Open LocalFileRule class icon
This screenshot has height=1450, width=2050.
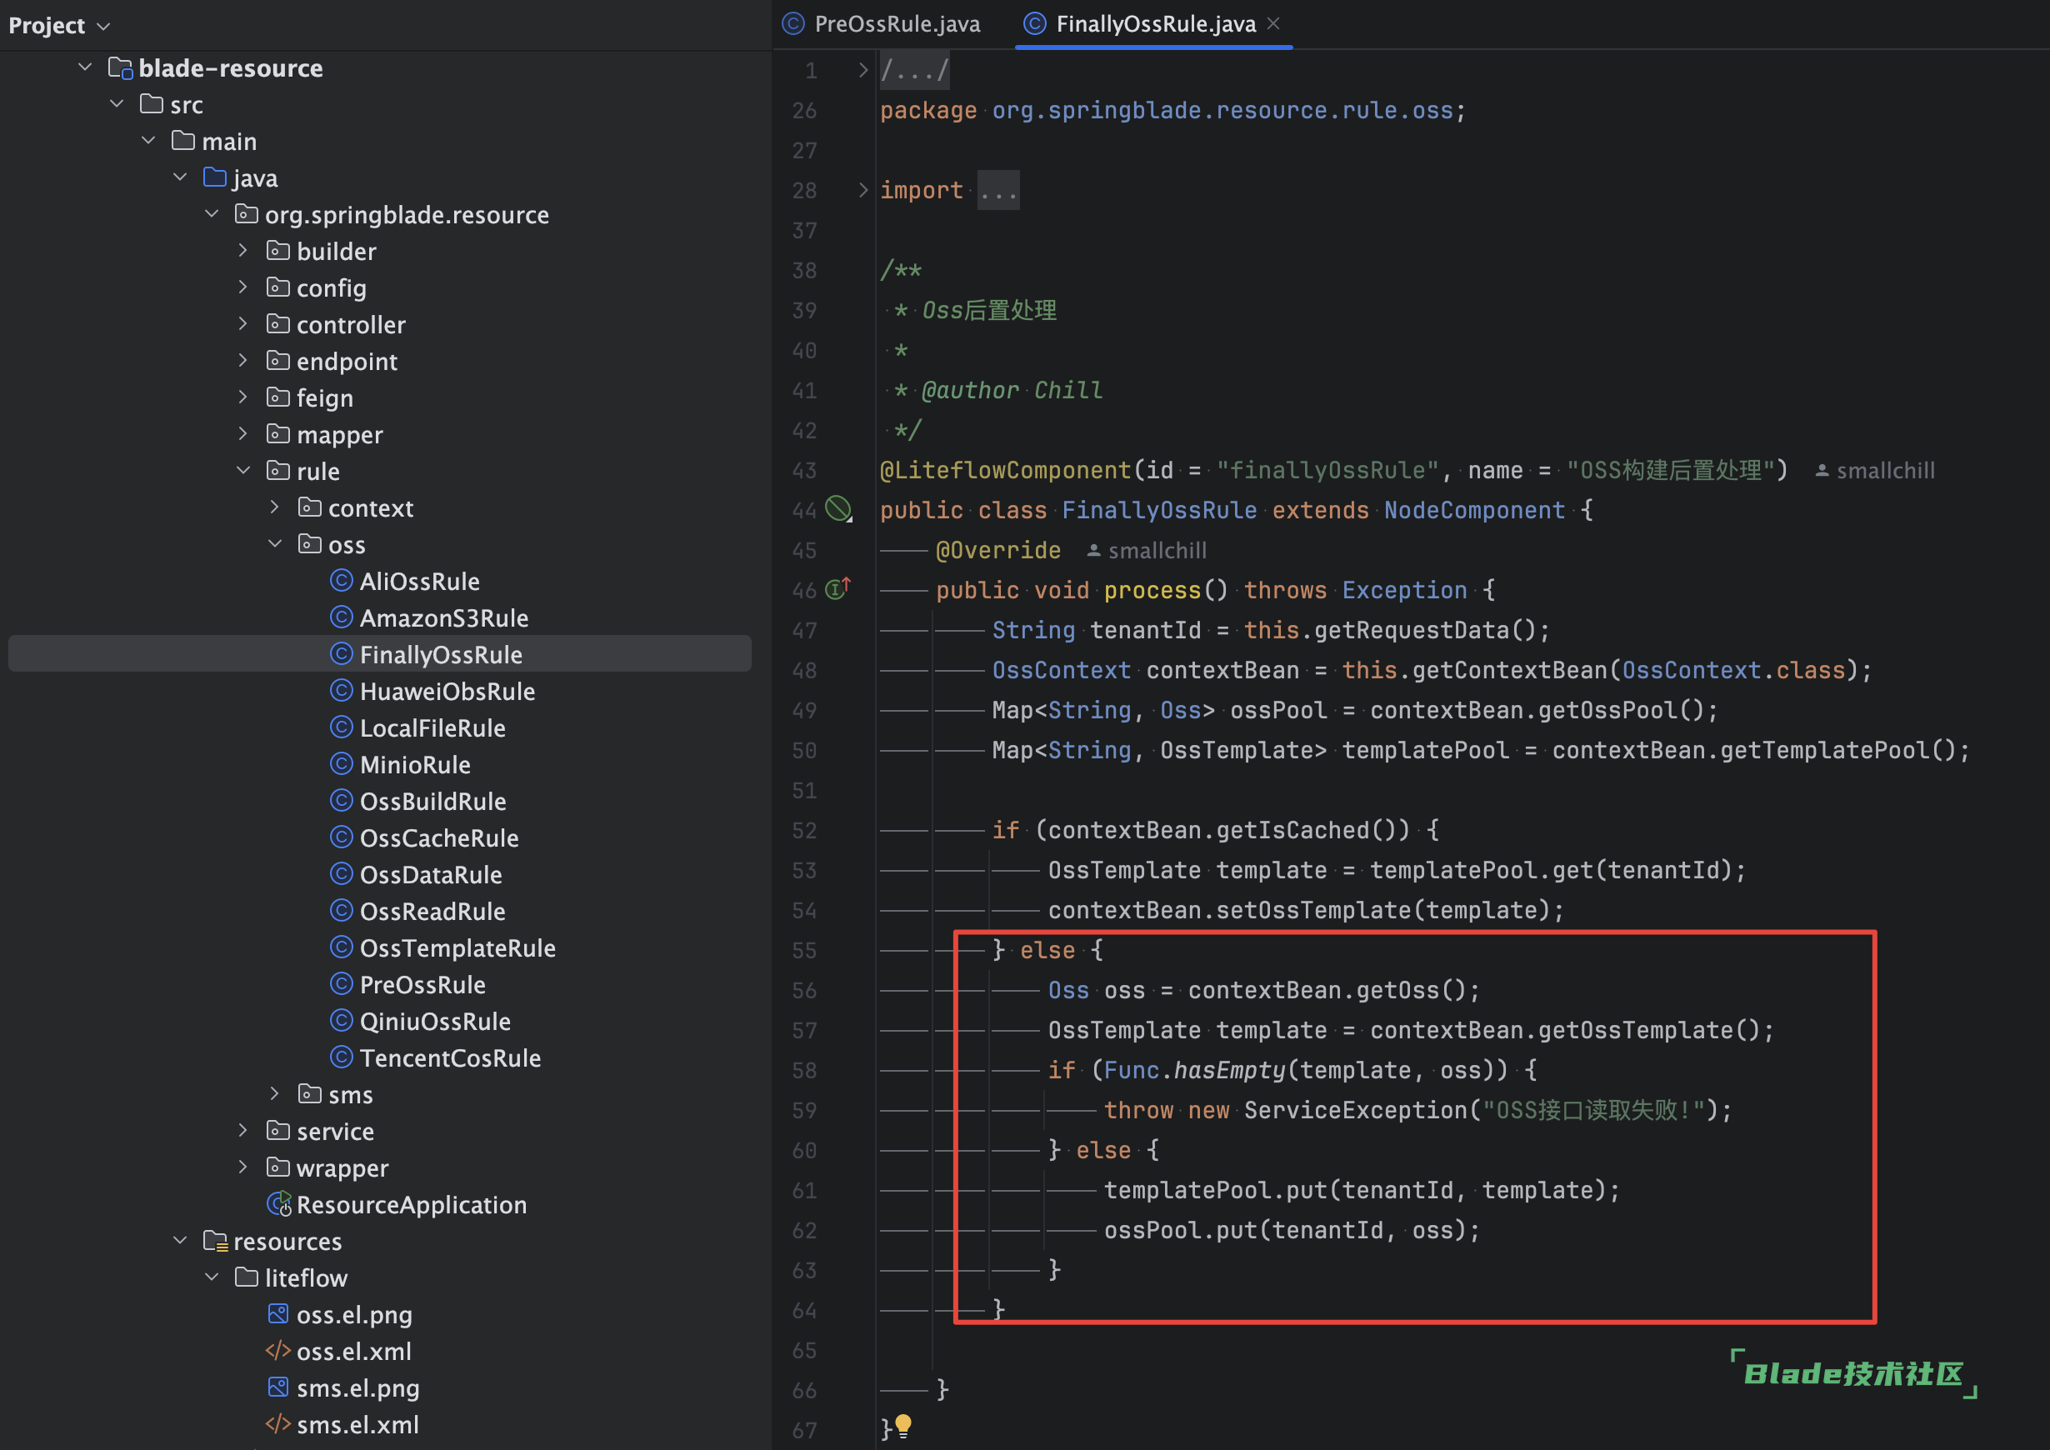point(341,727)
